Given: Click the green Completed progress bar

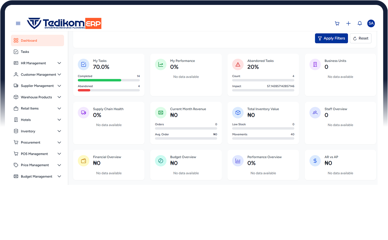Looking at the screenshot, I should click(100, 80).
